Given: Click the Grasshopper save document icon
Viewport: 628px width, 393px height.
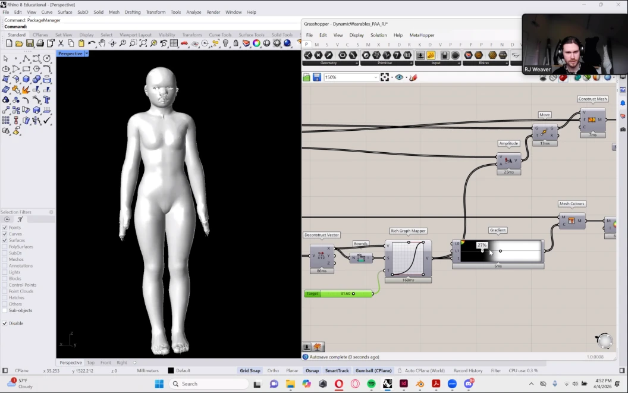Looking at the screenshot, I should pyautogui.click(x=316, y=77).
